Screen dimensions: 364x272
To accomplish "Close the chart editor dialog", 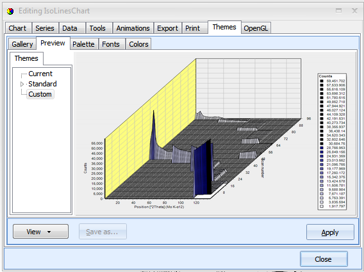I will point(324,259).
